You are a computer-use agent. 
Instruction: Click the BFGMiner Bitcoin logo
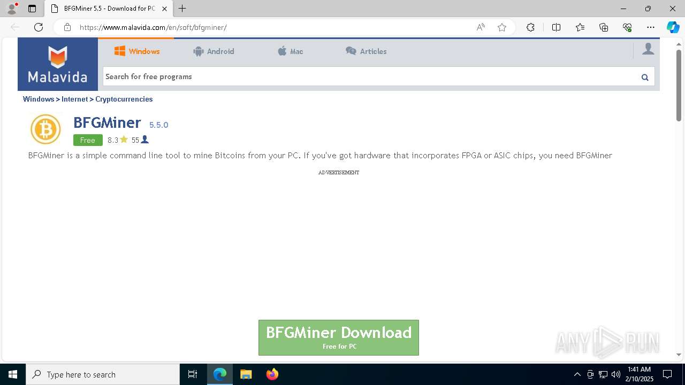coord(45,129)
